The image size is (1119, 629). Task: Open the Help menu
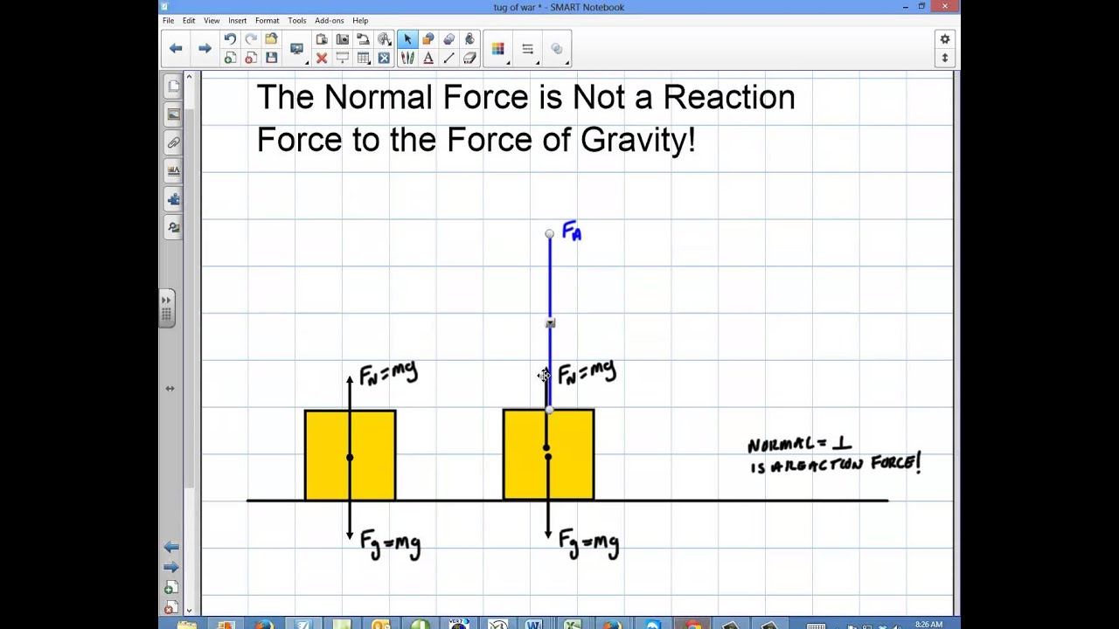tap(360, 20)
